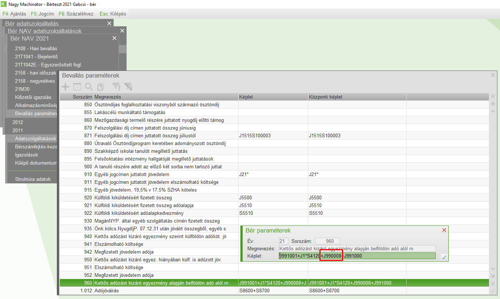The height and width of the screenshot is (299, 500).
Task: Click the filter funnel toolbar icon
Action: pos(116,87)
